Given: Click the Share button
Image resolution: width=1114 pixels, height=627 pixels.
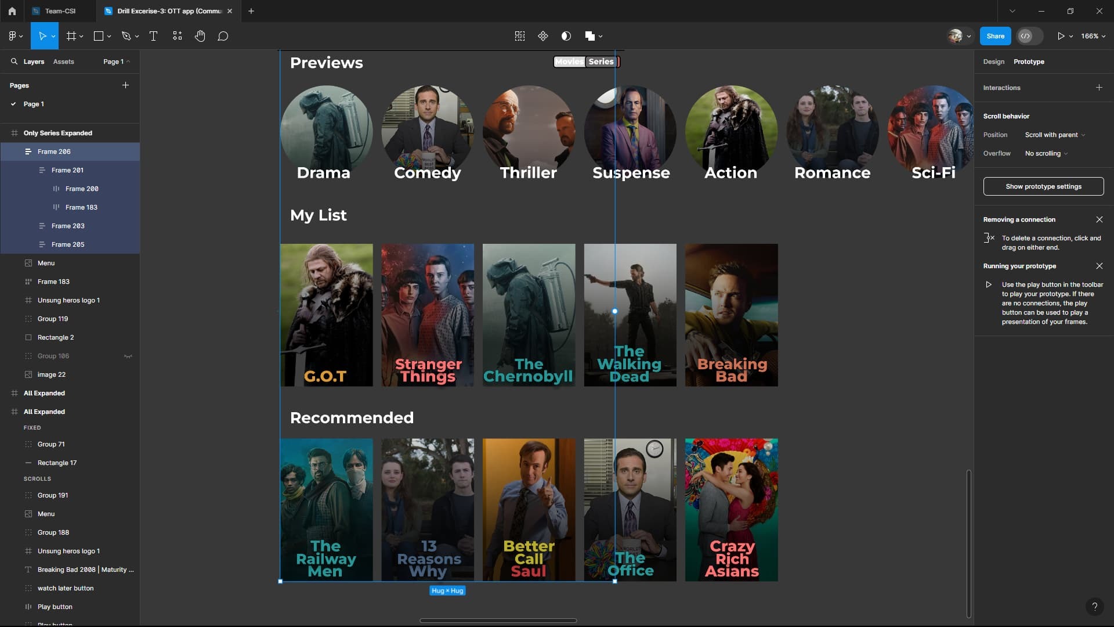Looking at the screenshot, I should (x=995, y=36).
